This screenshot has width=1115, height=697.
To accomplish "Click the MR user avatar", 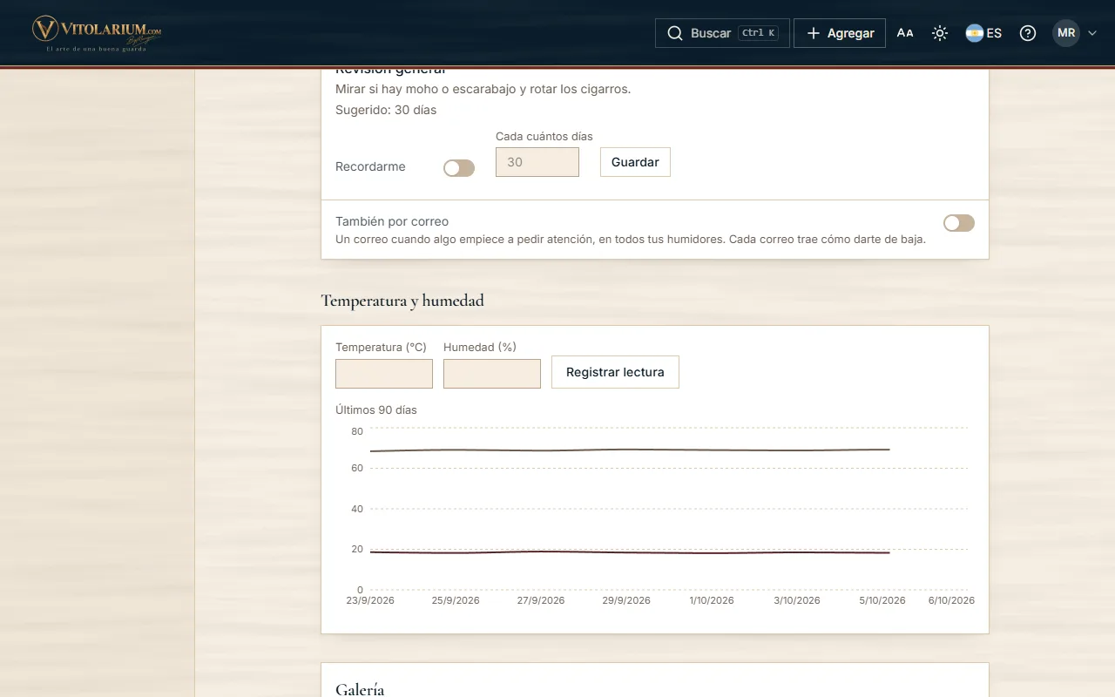I will [x=1066, y=33].
